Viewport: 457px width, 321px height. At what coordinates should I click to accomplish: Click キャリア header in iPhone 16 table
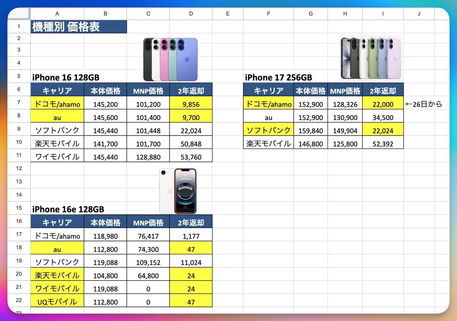click(58, 90)
